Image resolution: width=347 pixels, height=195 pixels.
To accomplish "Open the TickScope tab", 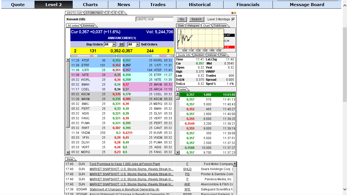I will point(220,26).
